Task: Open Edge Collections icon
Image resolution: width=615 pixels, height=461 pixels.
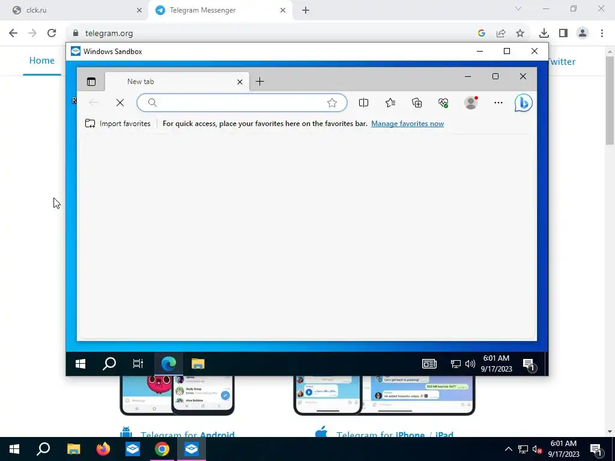Action: (417, 103)
